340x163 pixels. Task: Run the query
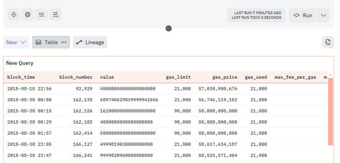[303, 15]
